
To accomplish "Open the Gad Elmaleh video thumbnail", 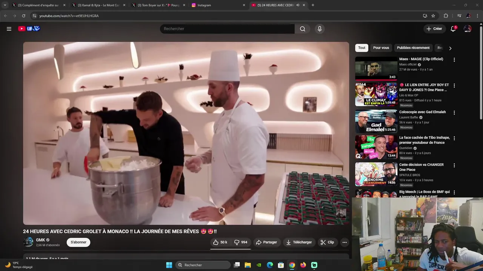I will (376, 121).
